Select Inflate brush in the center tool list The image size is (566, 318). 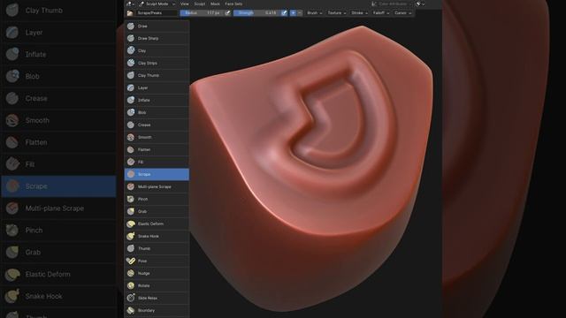tap(157, 100)
